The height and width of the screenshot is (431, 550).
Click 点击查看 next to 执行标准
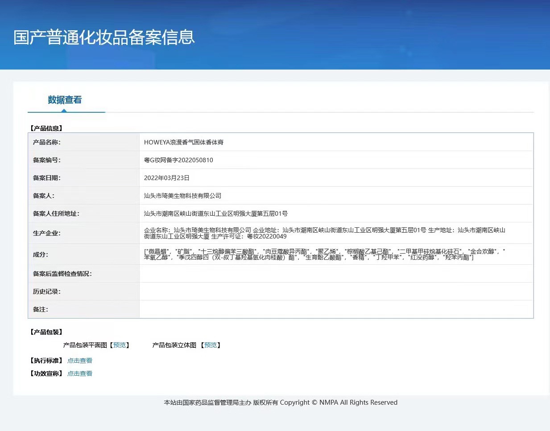tap(79, 360)
